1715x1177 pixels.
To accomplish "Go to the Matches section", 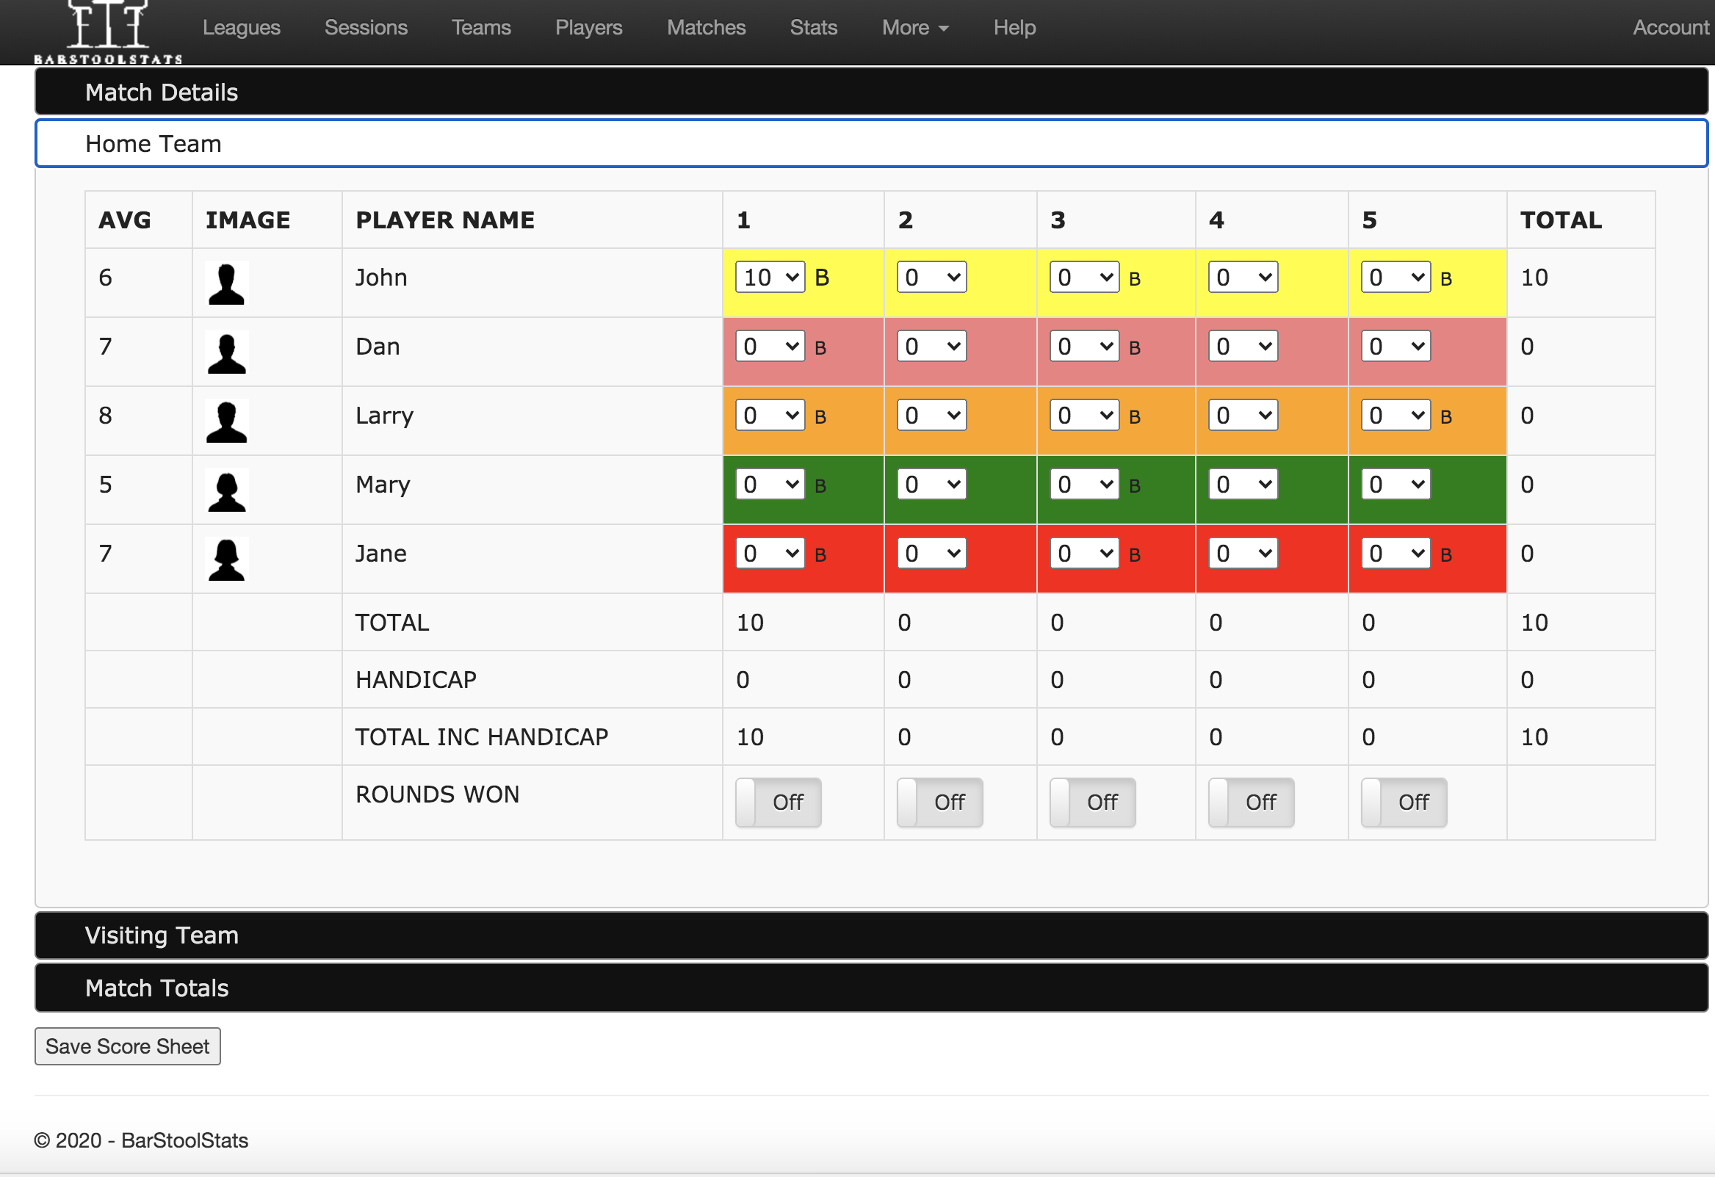I will (x=706, y=27).
